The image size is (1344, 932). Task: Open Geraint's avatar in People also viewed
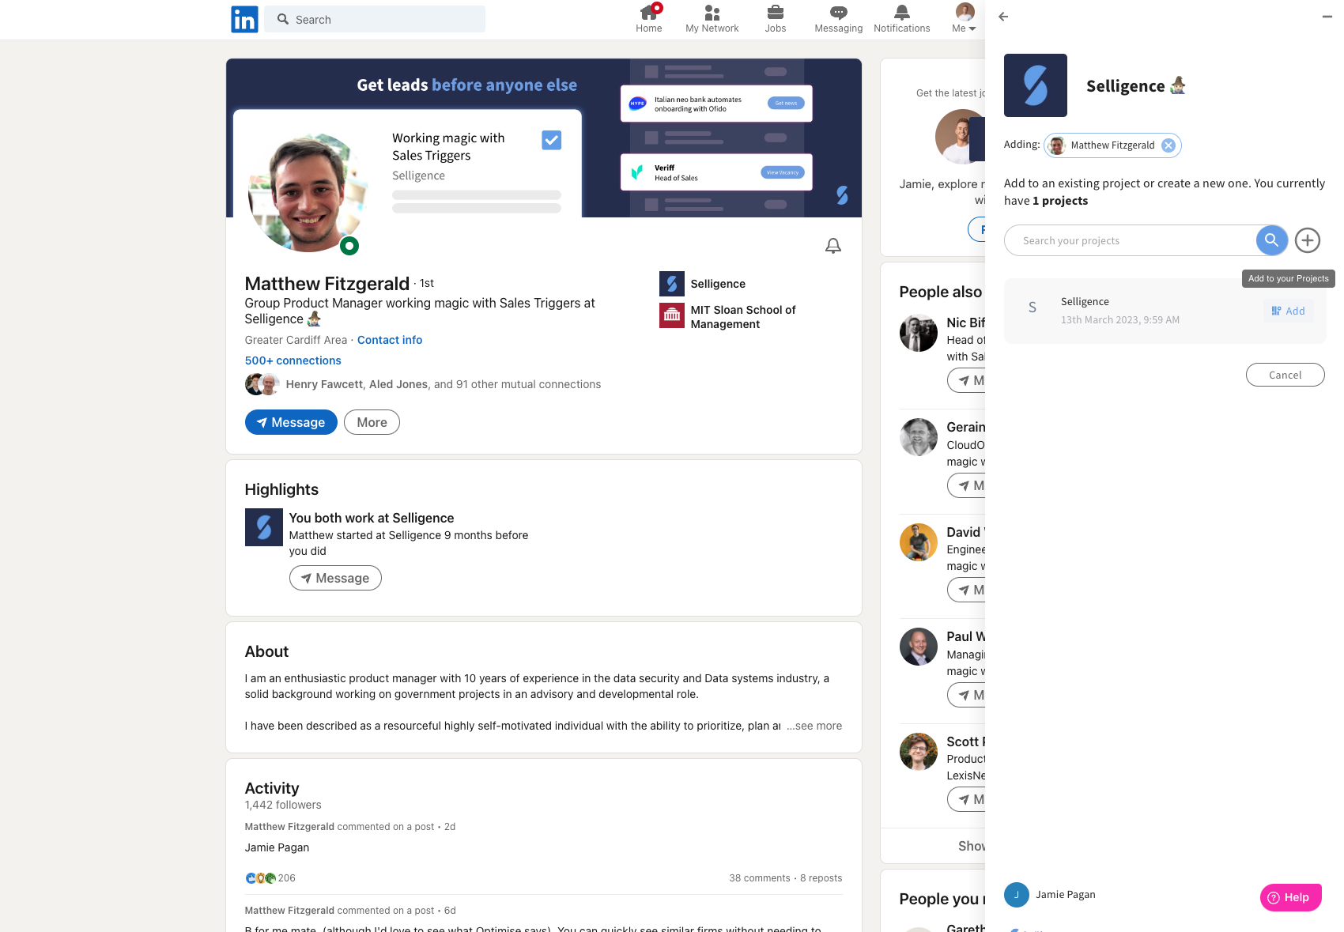pyautogui.click(x=919, y=437)
